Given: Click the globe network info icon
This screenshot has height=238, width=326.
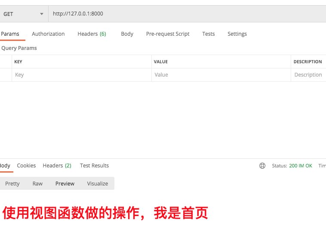Looking at the screenshot, I should tap(262, 166).
